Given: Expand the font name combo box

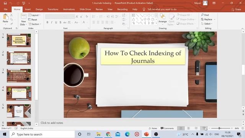Looking at the screenshot, I should click(x=60, y=16).
